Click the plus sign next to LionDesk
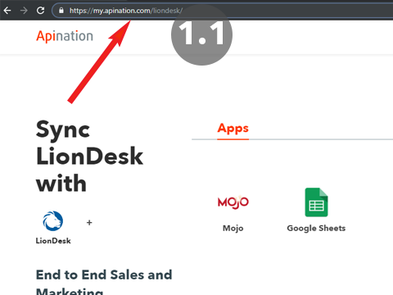The height and width of the screenshot is (295, 393). pyautogui.click(x=89, y=223)
